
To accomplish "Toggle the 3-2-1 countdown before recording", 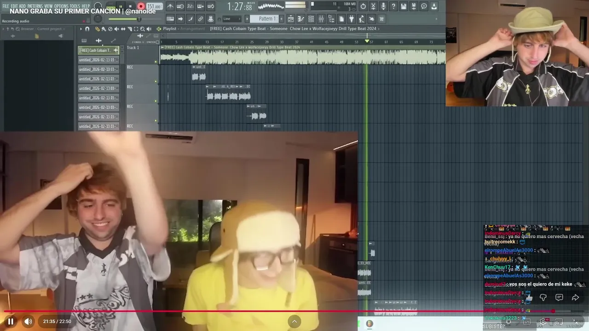I will [x=191, y=6].
